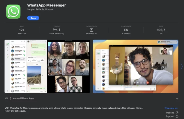Open the single video call screenshot
184x119 pixels.
pos(135,66)
